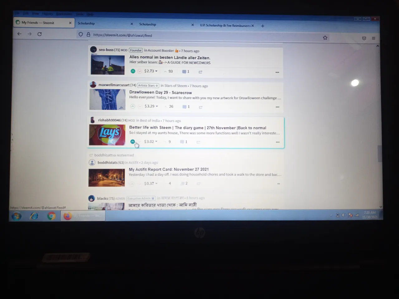399x299 pixels.
Task: Click the tracking protection shield icon
Action: coord(81,35)
